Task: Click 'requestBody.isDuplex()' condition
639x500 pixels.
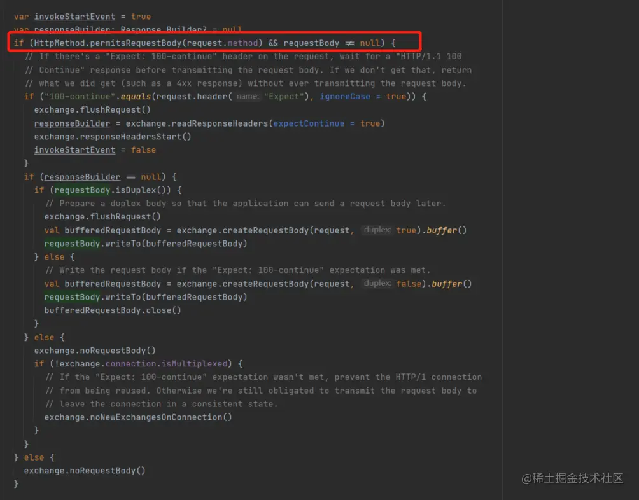Action: pos(110,190)
